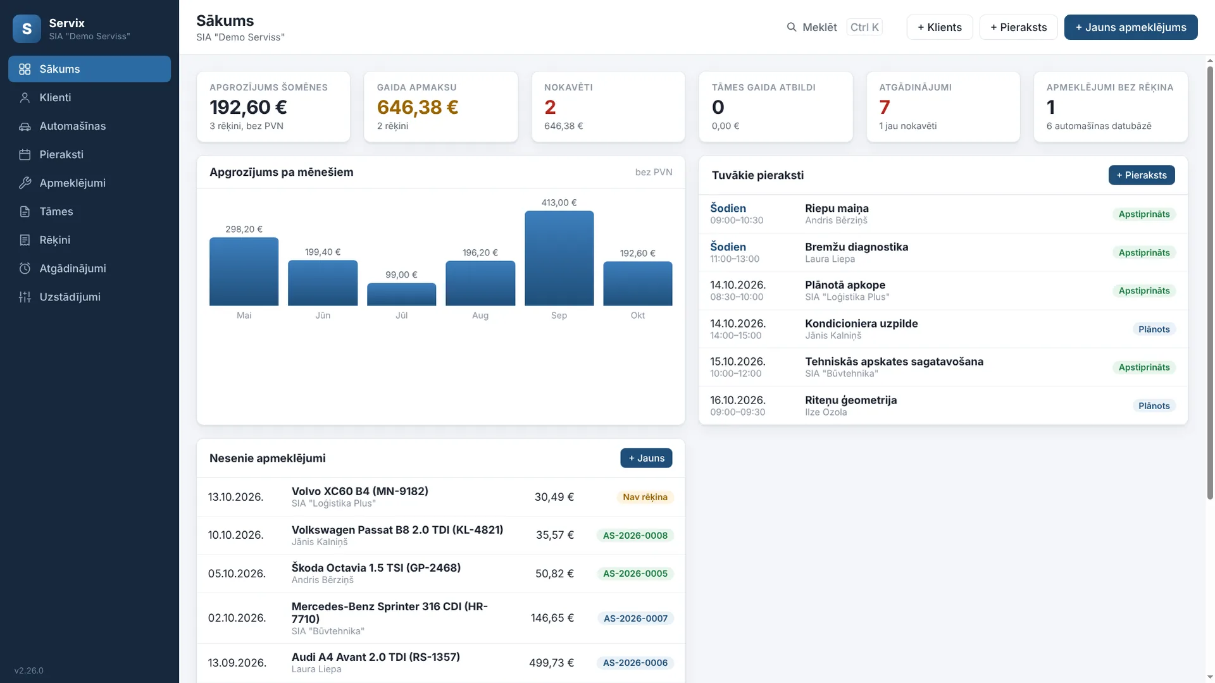Click Plānots badge for Kondicioniera uzpilde
This screenshot has width=1215, height=683.
pyautogui.click(x=1154, y=329)
